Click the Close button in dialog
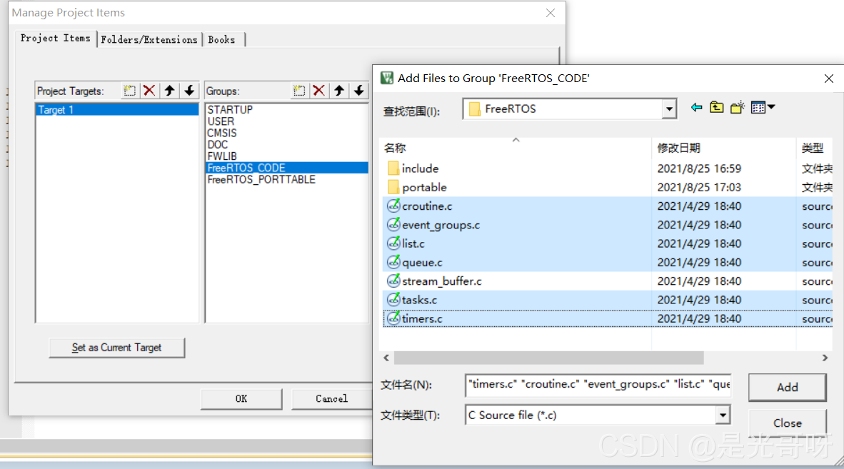Viewport: 844px width, 469px height. tap(787, 423)
